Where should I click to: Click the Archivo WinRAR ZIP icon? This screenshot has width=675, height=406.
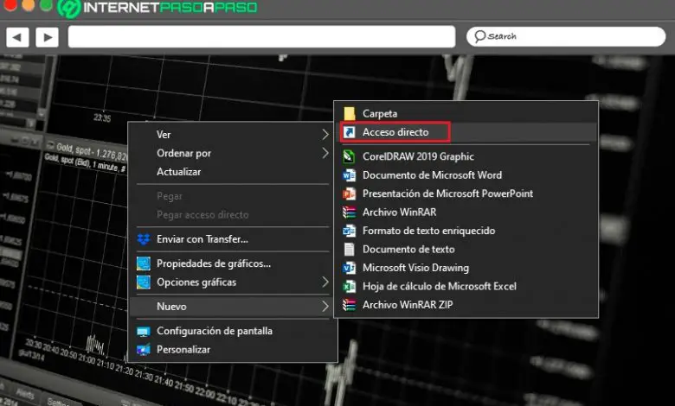tap(349, 305)
